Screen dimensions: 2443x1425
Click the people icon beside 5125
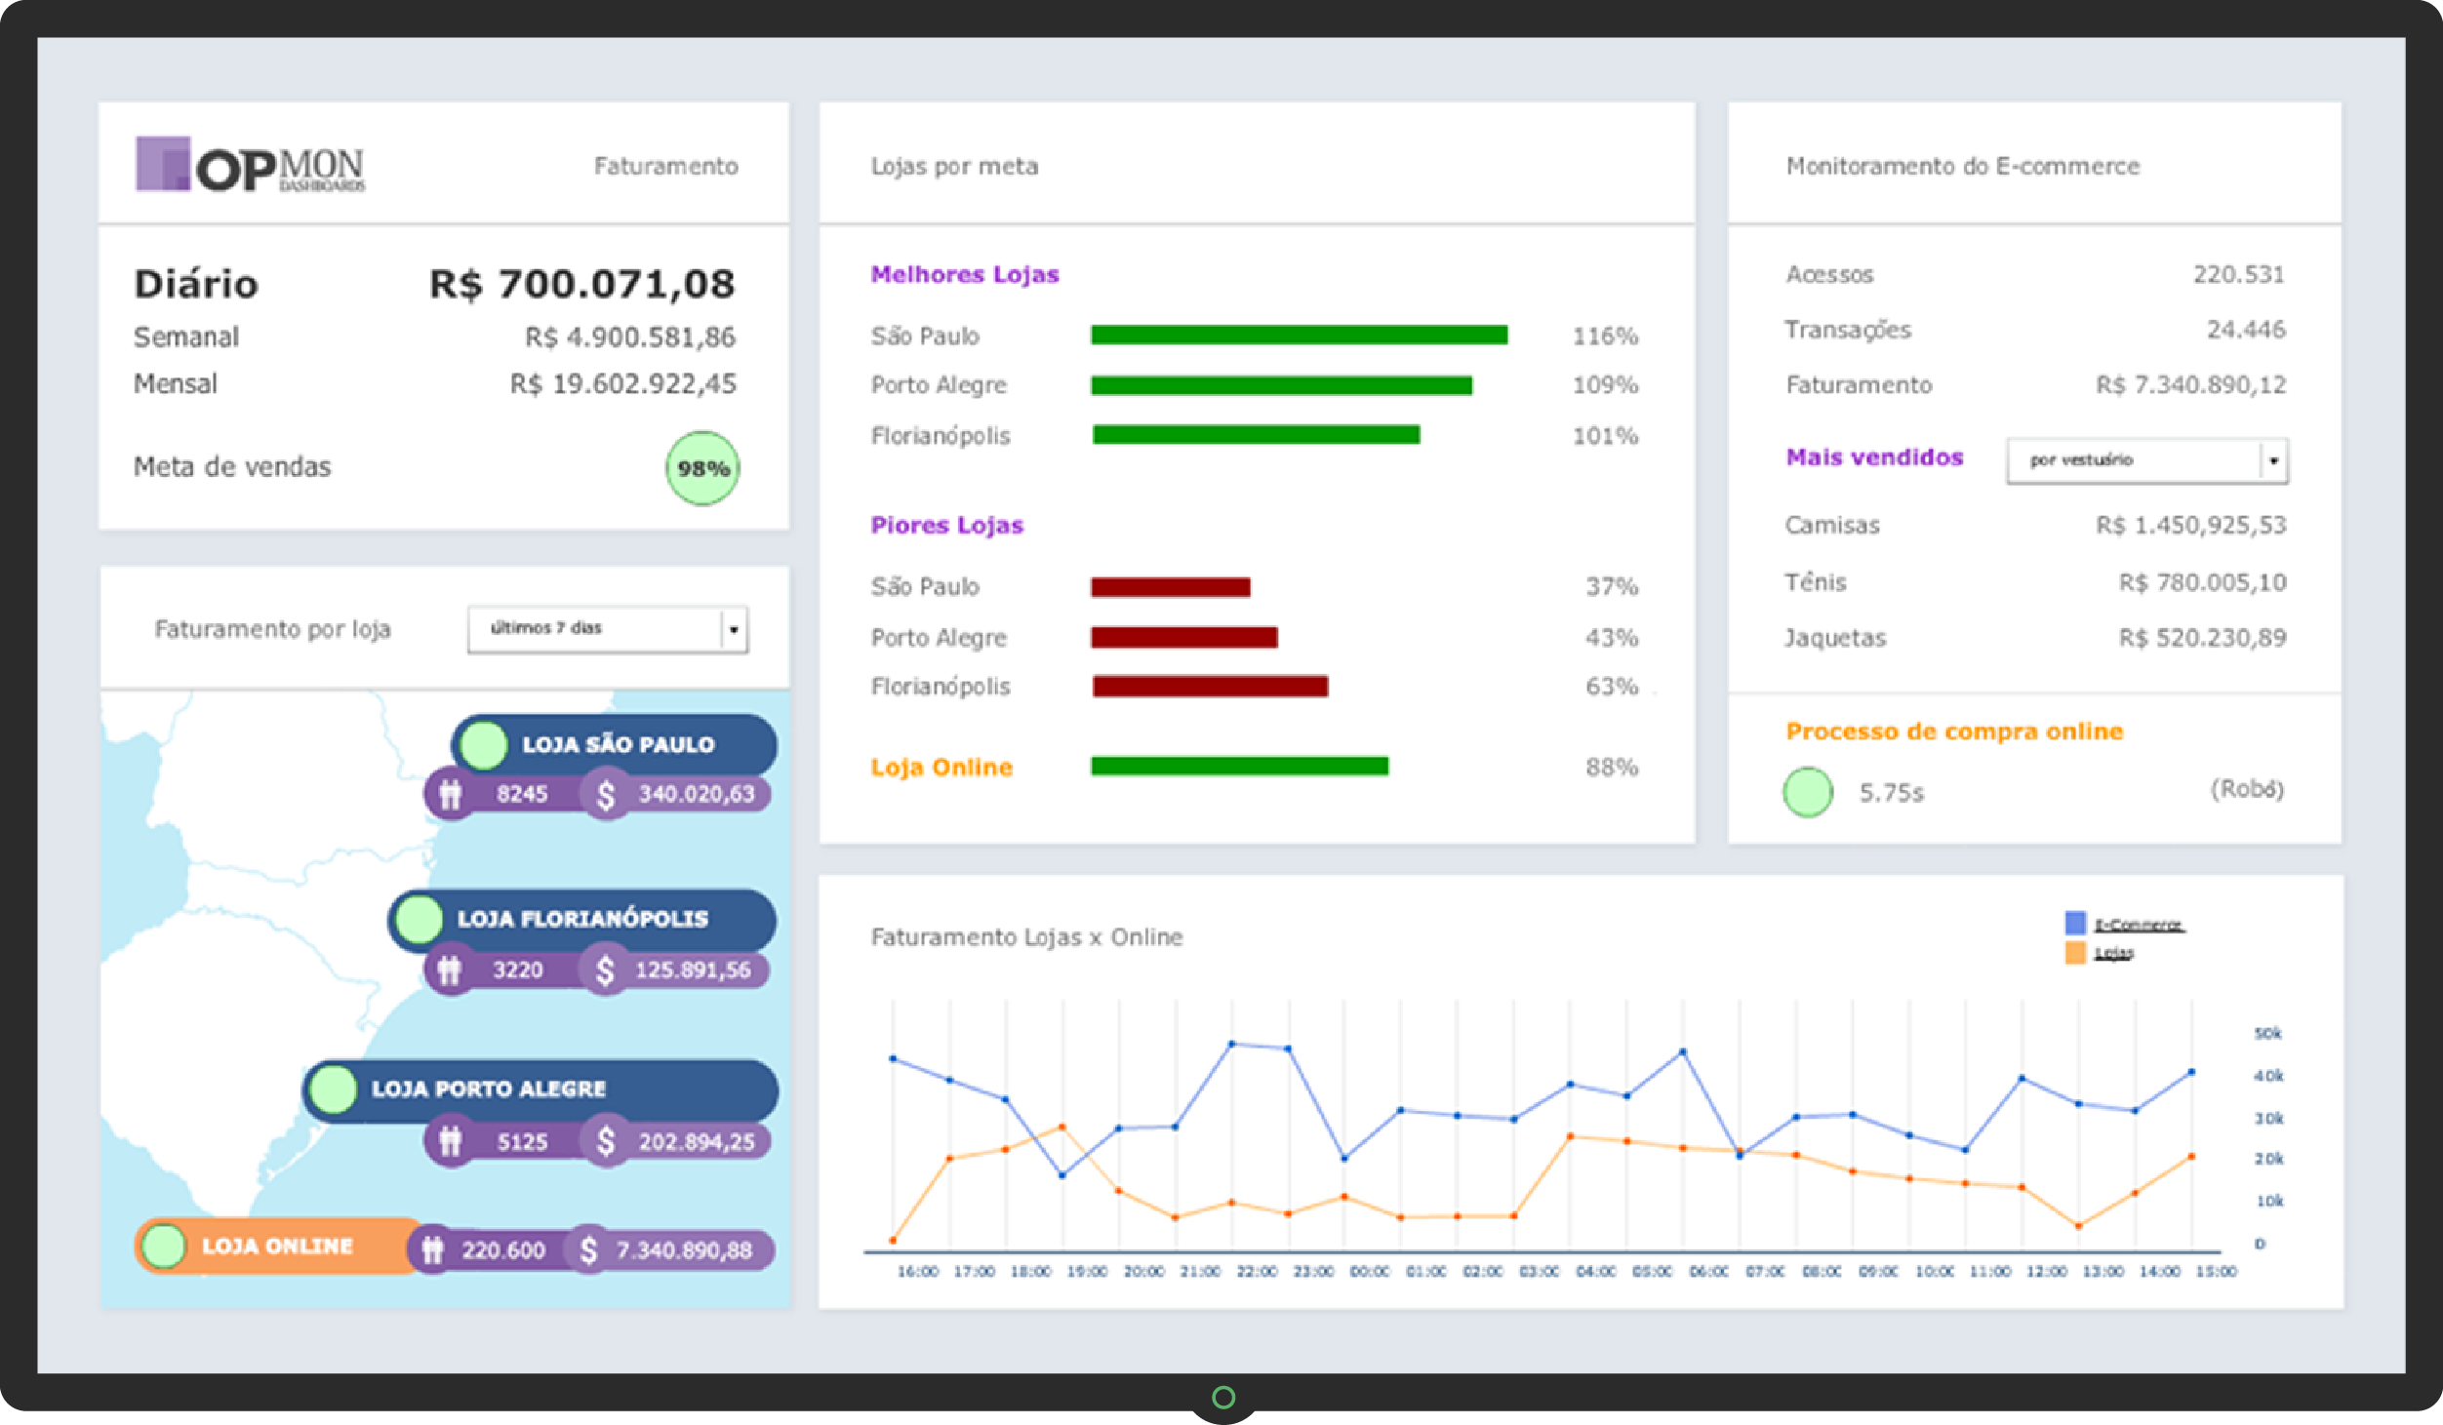pos(450,1141)
